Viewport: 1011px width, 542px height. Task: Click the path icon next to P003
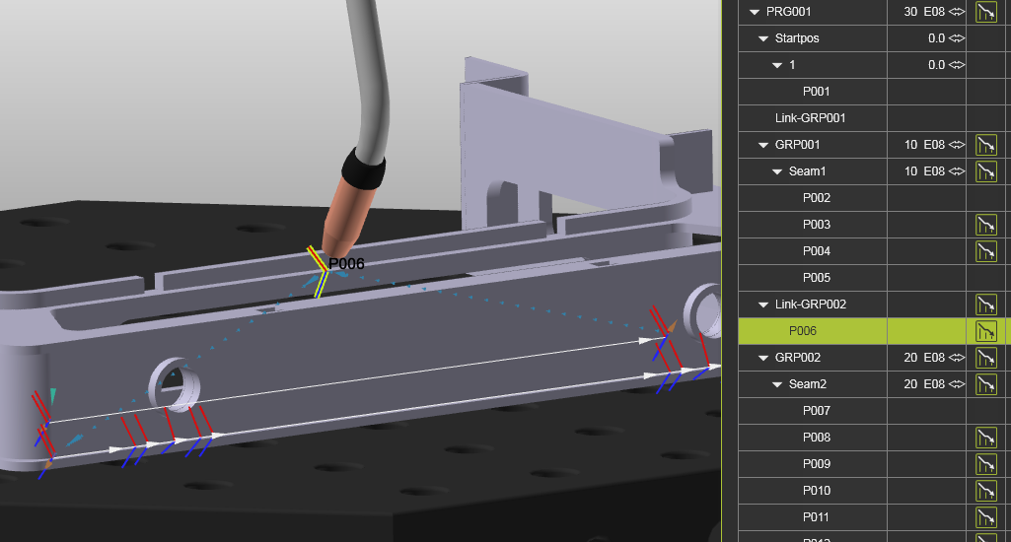point(985,225)
